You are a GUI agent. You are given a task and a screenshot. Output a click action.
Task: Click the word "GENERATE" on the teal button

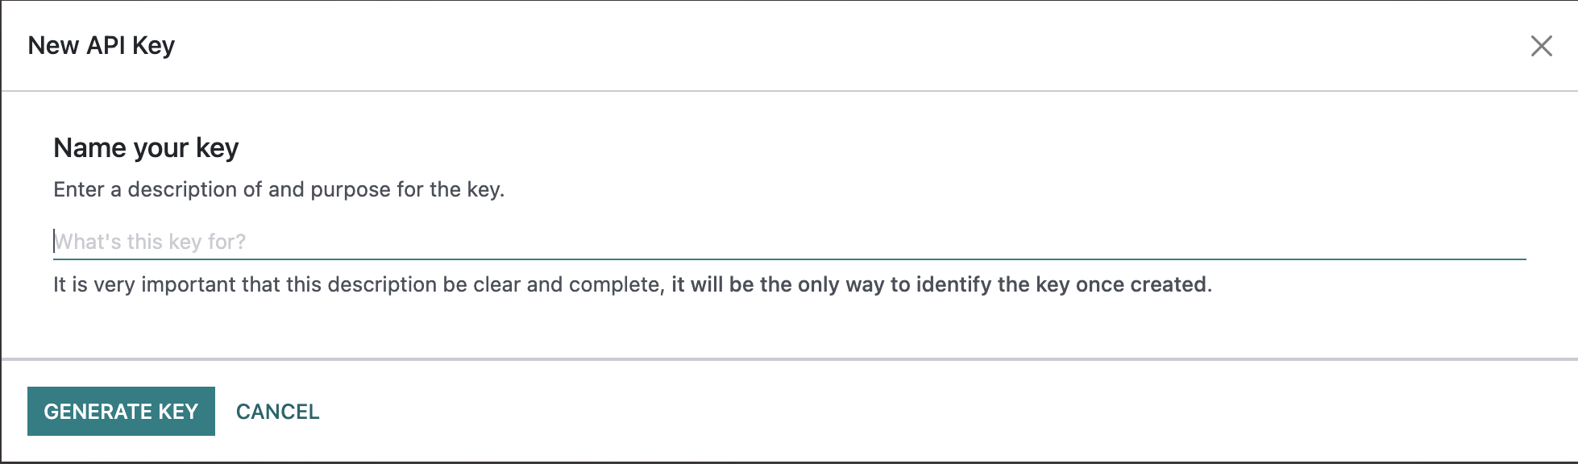tap(98, 412)
